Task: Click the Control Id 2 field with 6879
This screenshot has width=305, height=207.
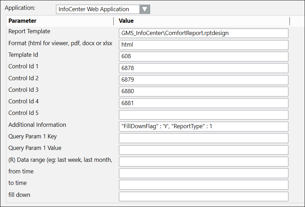Action: click(x=203, y=80)
